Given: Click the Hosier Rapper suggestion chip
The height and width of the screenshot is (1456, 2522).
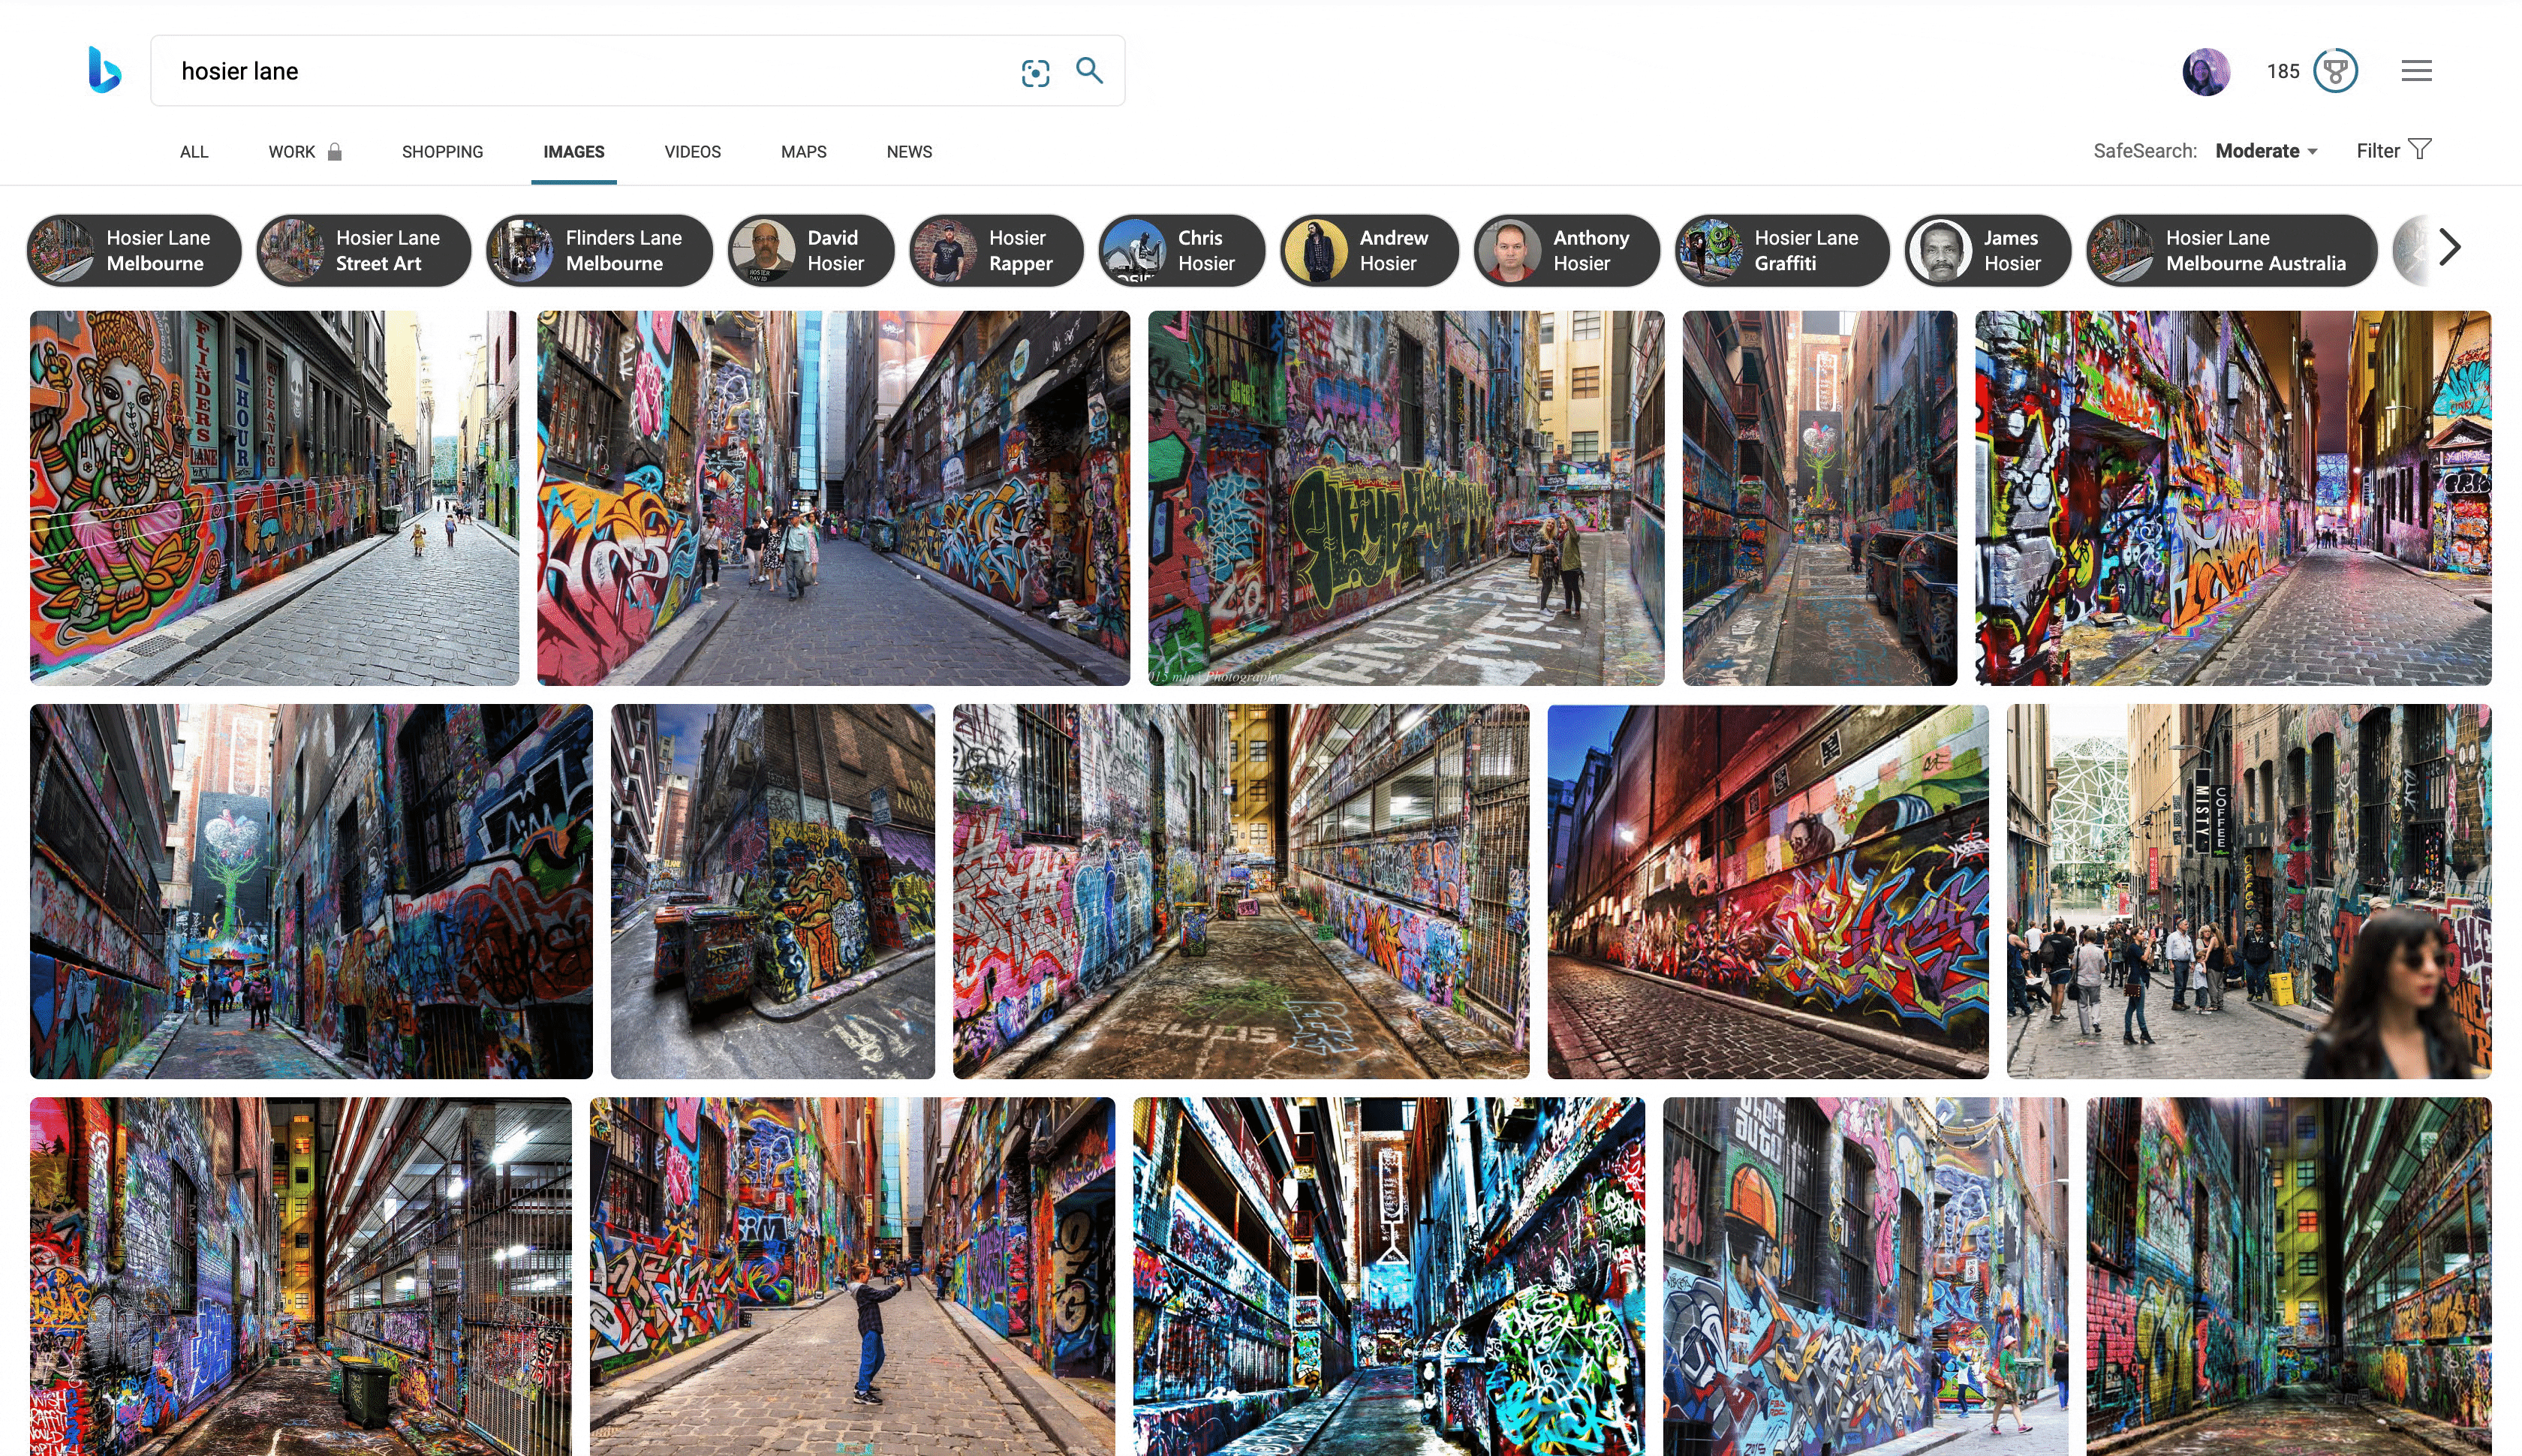Looking at the screenshot, I should pos(996,251).
